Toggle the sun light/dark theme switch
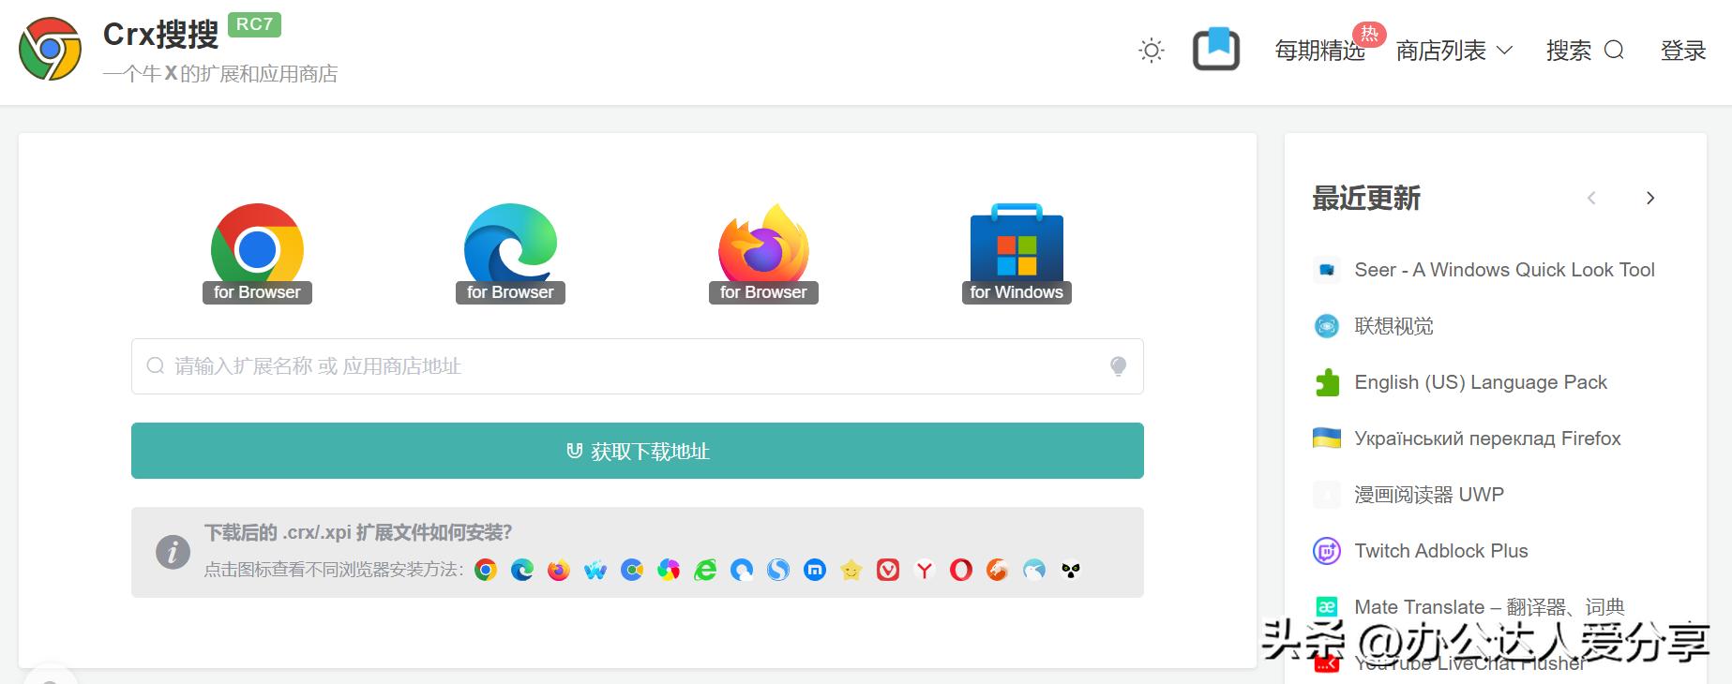Image resolution: width=1732 pixels, height=684 pixels. click(1152, 51)
